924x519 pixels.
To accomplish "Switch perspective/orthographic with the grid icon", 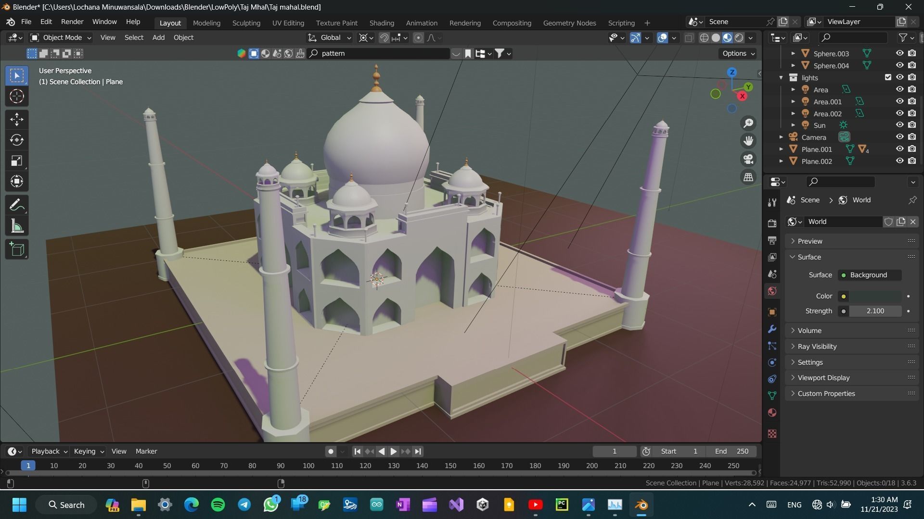I will point(748,177).
